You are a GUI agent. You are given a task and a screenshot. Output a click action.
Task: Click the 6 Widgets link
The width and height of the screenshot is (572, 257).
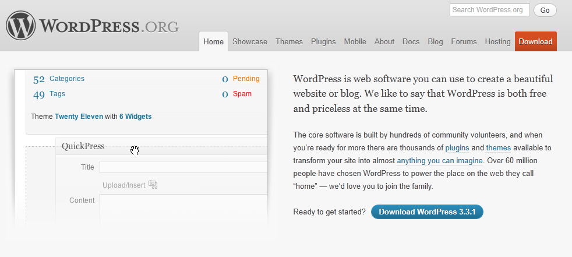point(135,117)
